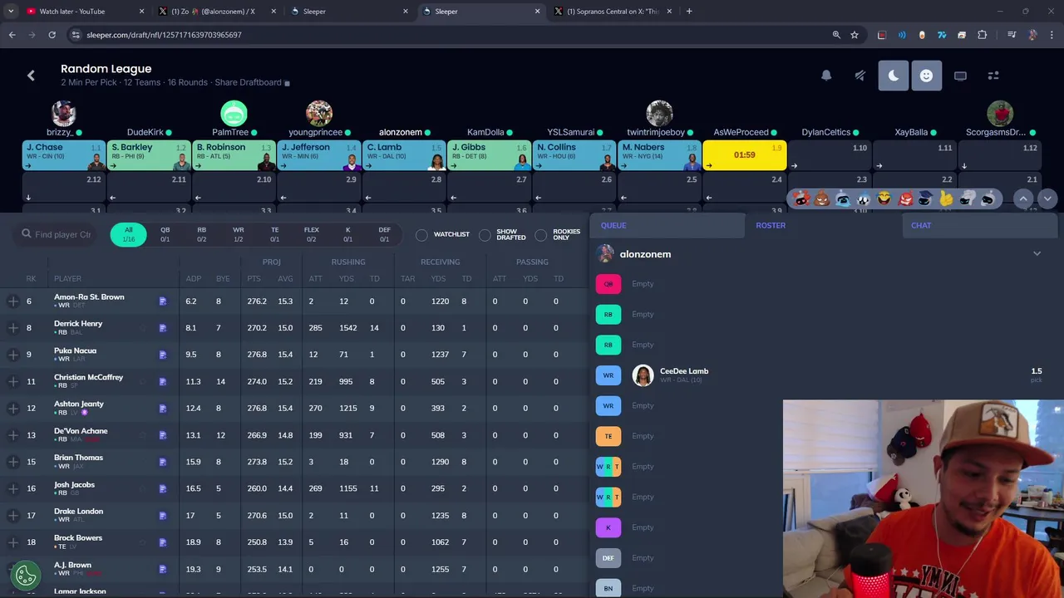Send the angry red devil reaction

[905, 199]
